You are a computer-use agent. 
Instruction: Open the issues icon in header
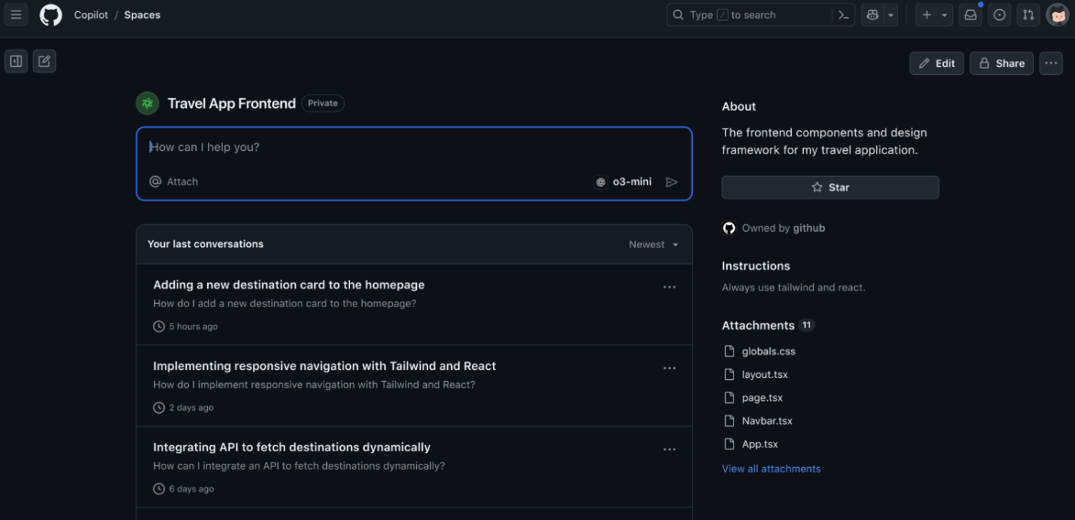(999, 15)
